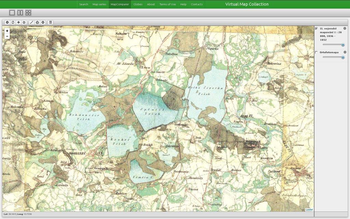Click the II. vojenské mapování layer label

coord(331,34)
